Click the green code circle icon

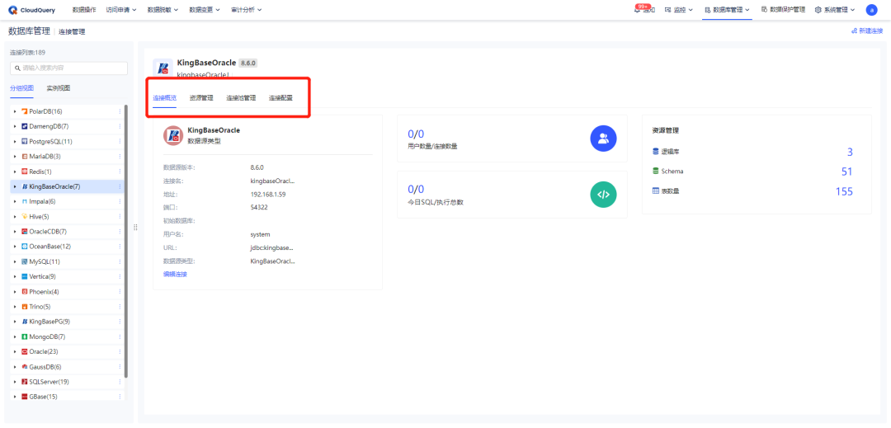coord(603,194)
